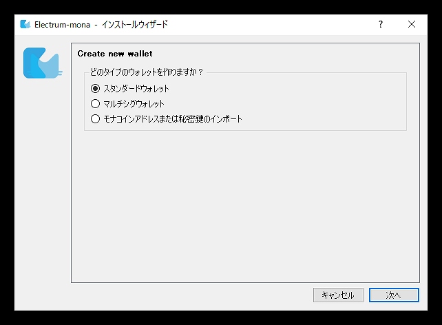
Task: Open the title bar help question mark
Action: coord(381,24)
